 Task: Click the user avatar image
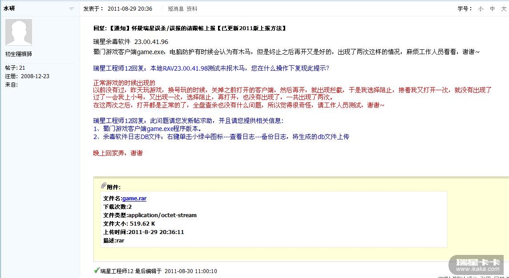(x=19, y=32)
